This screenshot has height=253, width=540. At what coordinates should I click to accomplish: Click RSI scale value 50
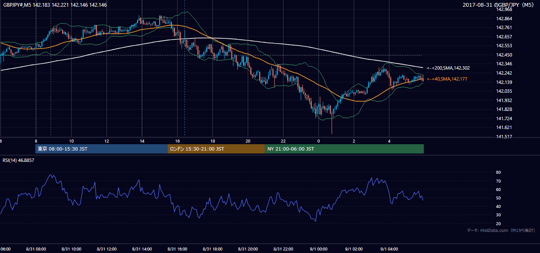(498, 198)
